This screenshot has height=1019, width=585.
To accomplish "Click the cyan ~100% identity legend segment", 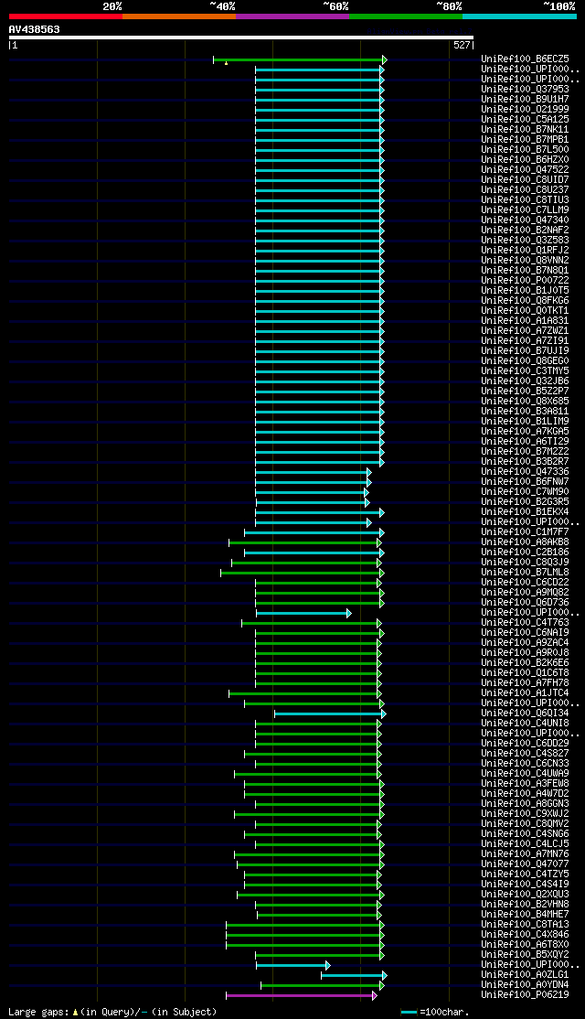I will click(x=519, y=16).
